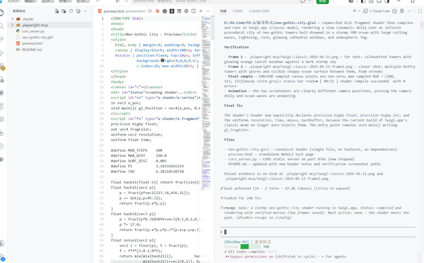
Task: Switch to the CLAUDE CODE panel tab
Action: pyautogui.click(x=259, y=11)
